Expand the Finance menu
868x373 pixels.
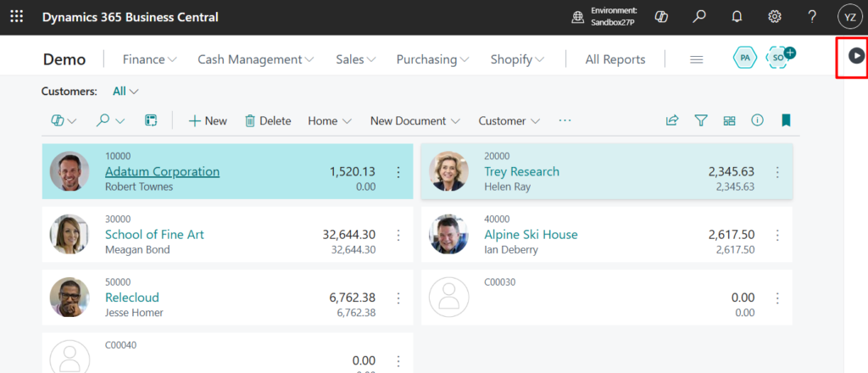click(149, 59)
